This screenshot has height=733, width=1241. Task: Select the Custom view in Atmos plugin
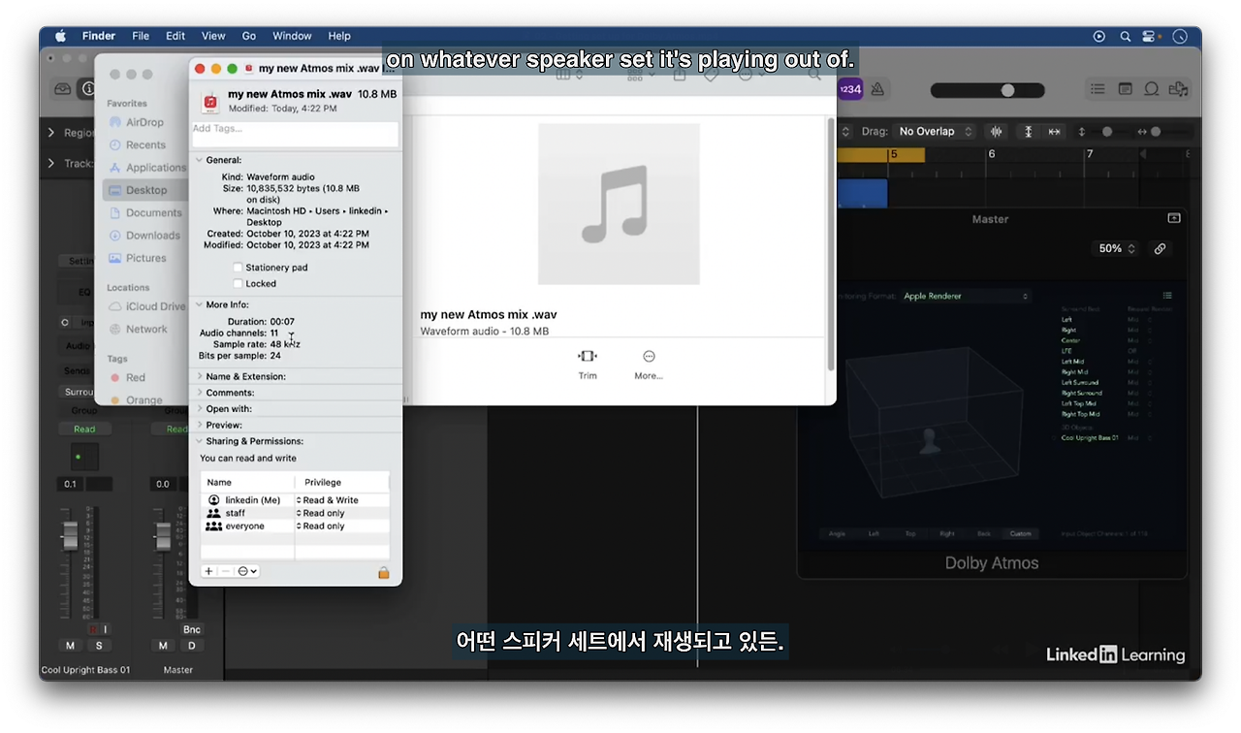(x=1020, y=533)
